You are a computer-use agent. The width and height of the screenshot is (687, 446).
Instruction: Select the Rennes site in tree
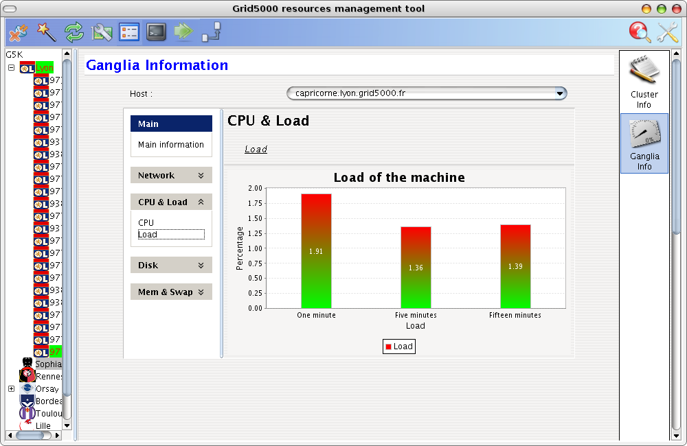(48, 377)
